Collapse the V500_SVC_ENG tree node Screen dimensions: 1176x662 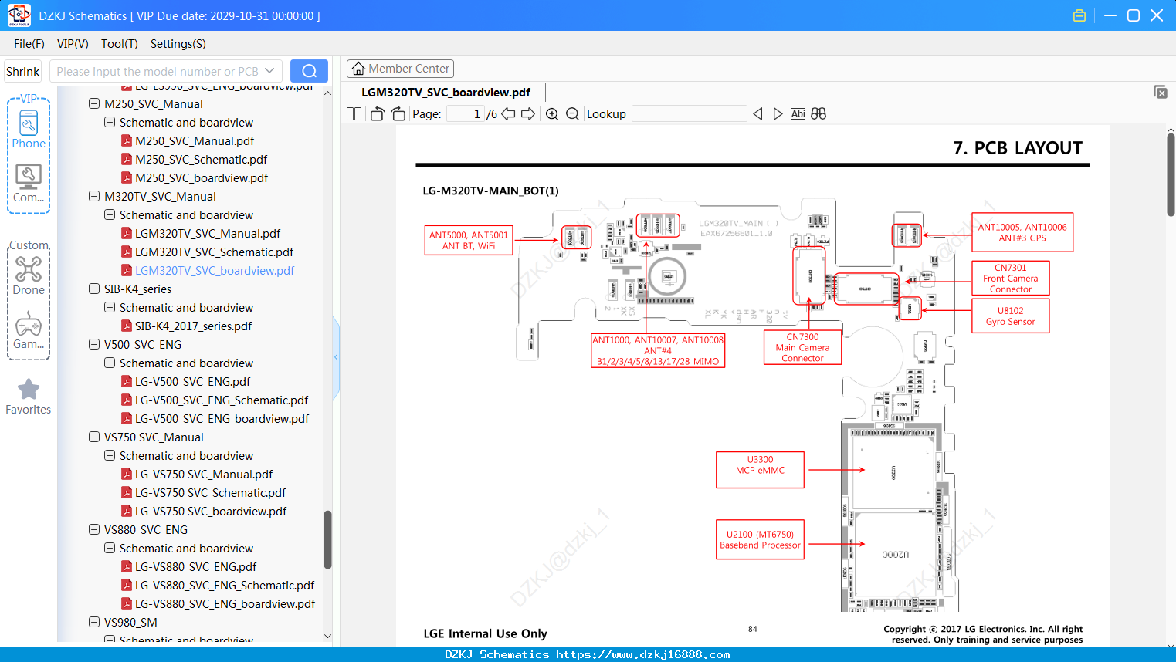click(94, 344)
